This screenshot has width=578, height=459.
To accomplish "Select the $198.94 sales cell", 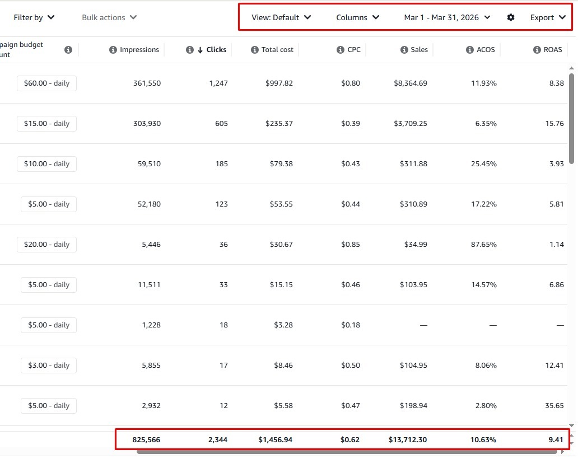I will tap(413, 406).
